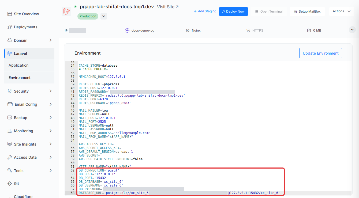The image size is (359, 198).
Task: Click the Open Terminal button
Action: point(269,12)
